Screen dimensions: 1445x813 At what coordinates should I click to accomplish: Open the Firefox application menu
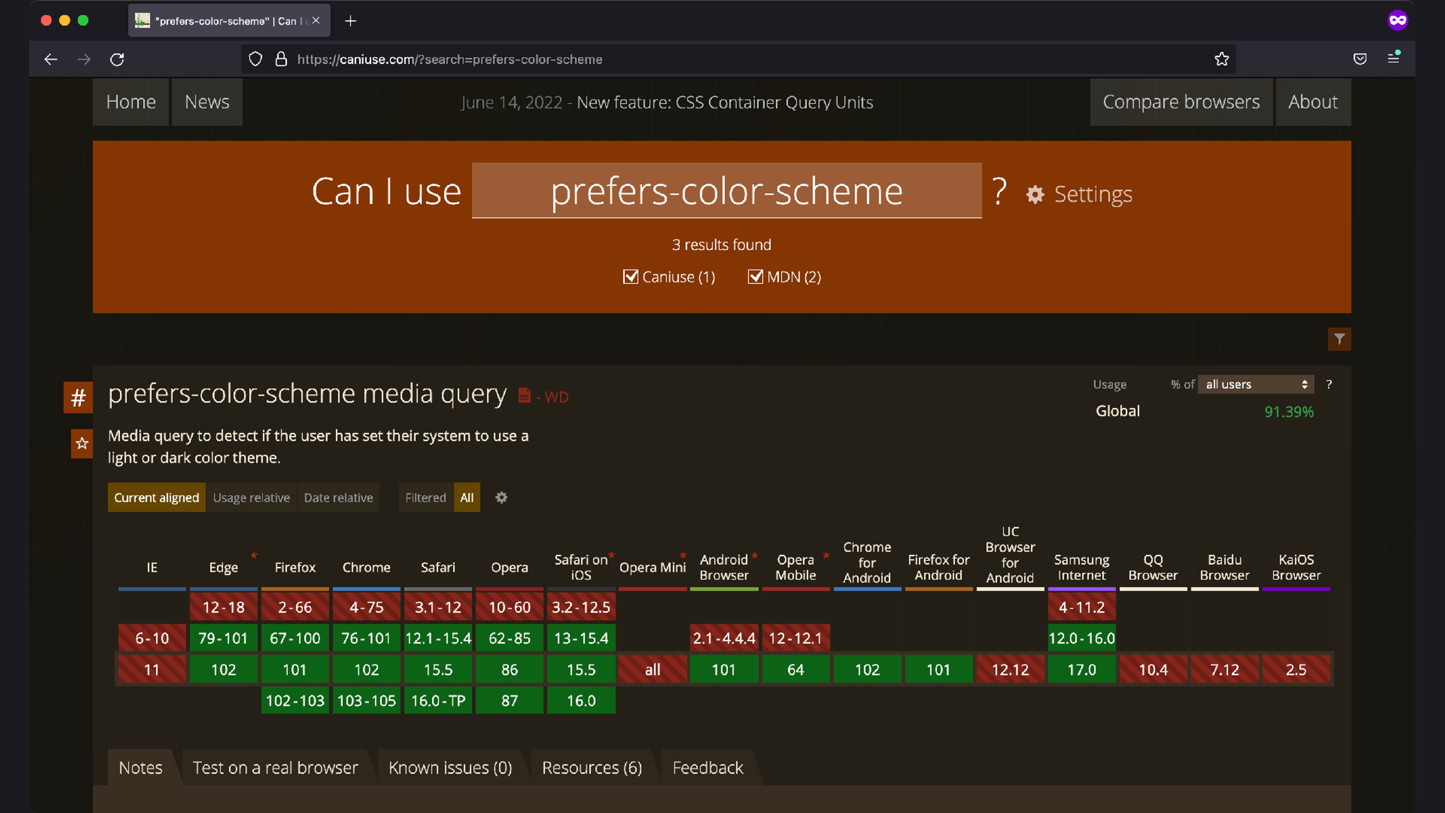(1393, 58)
